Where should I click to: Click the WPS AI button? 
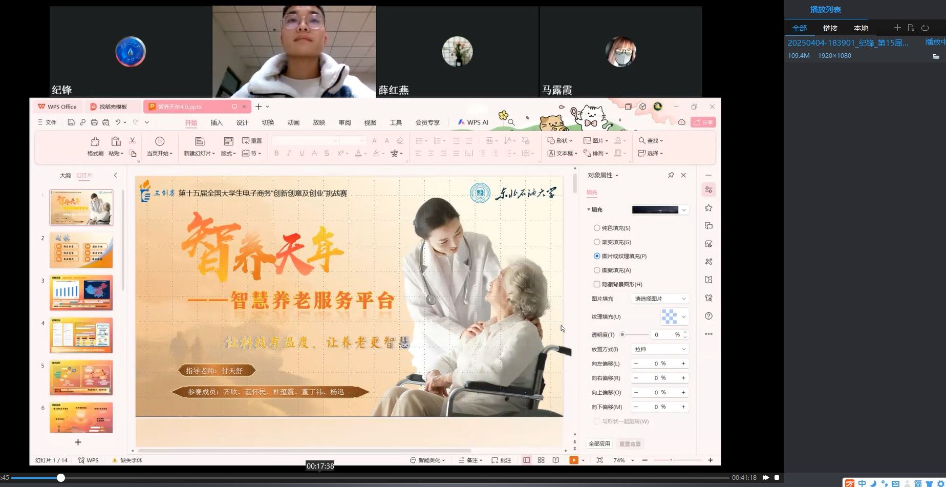473,122
